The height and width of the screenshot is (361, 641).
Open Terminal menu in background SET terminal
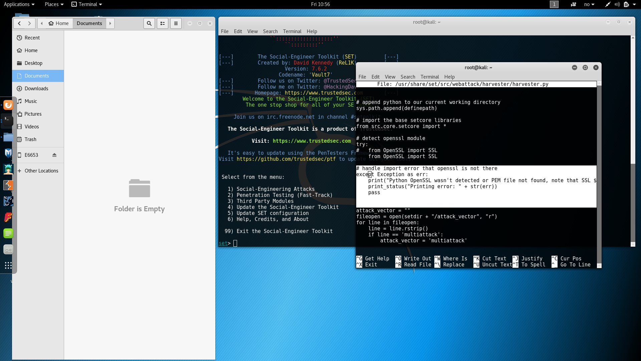(292, 31)
